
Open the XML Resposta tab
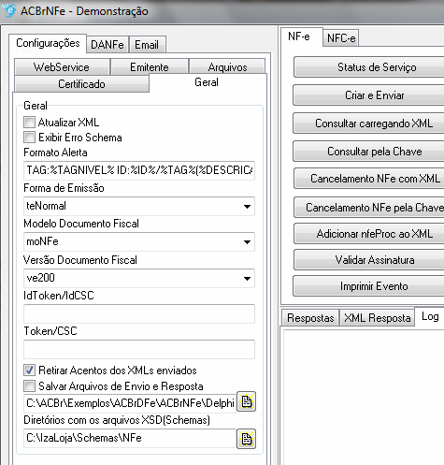coord(377,318)
